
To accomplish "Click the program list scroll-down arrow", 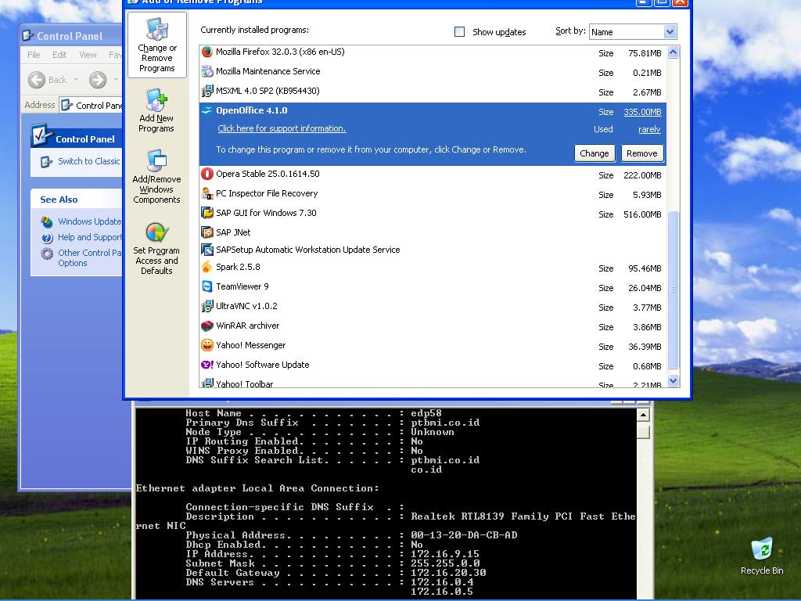I will 673,381.
